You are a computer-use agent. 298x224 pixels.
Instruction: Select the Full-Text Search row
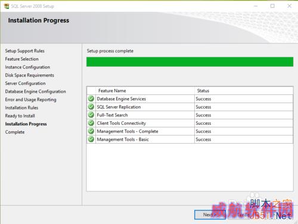(x=190, y=115)
